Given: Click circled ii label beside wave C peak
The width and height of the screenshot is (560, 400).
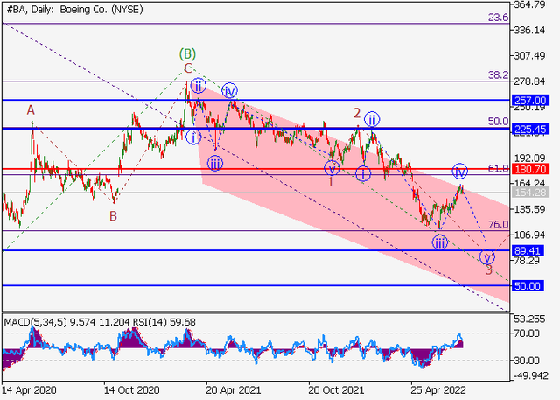Looking at the screenshot, I should (199, 86).
